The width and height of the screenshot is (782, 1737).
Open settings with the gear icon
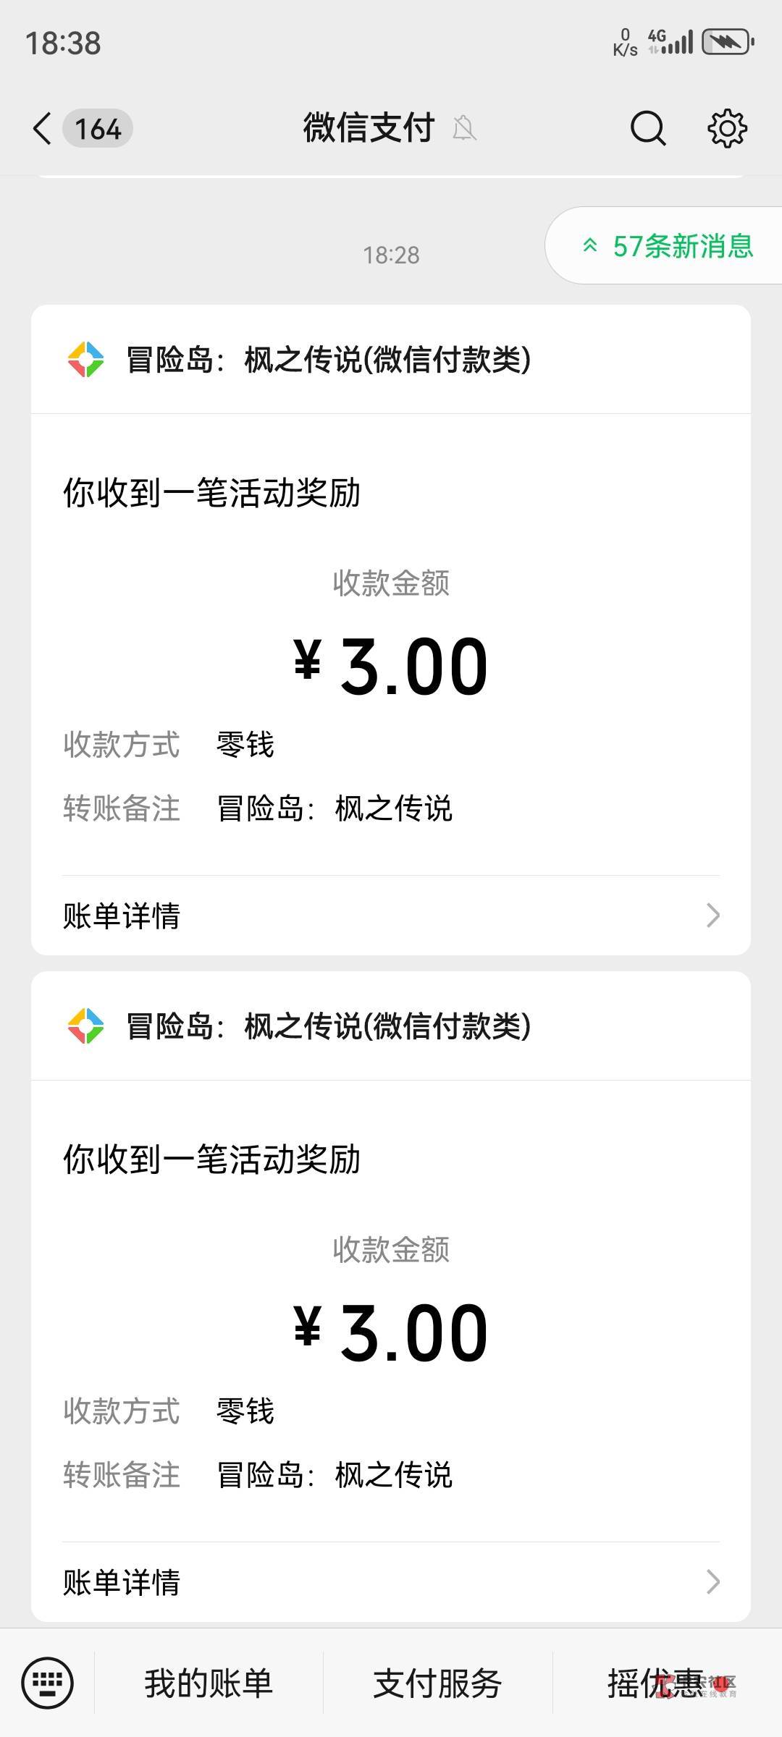(x=727, y=129)
